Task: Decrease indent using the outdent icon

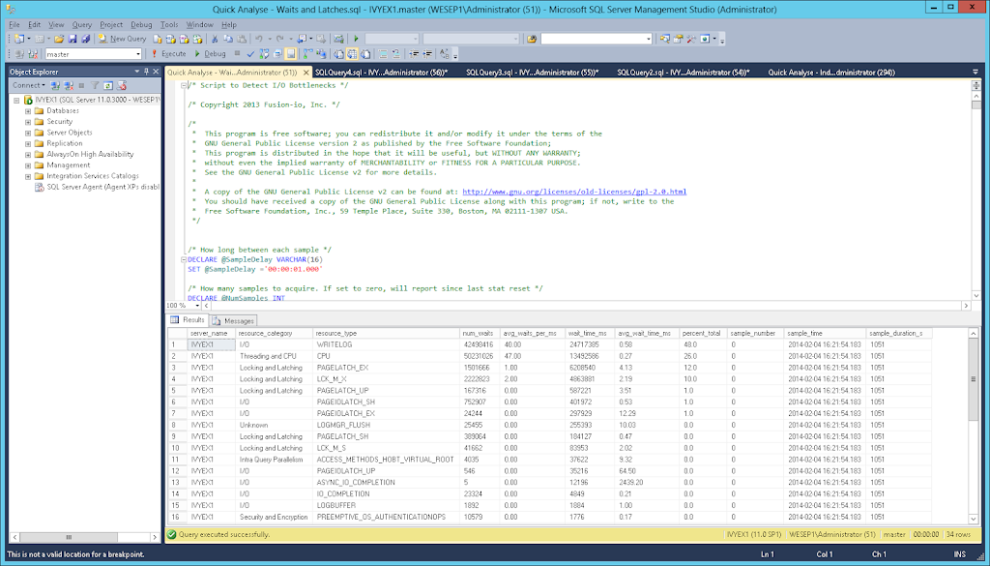Action: [414, 54]
